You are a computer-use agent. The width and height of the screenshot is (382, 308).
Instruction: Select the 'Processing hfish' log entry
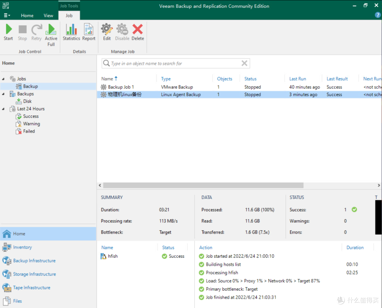pos(222,273)
